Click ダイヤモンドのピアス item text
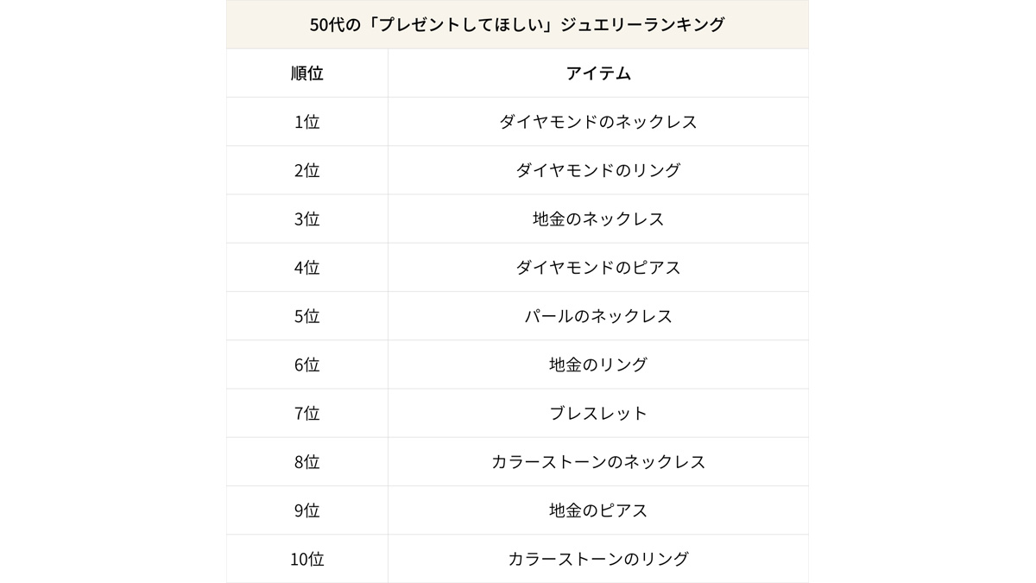Image resolution: width=1036 pixels, height=583 pixels. (x=598, y=268)
